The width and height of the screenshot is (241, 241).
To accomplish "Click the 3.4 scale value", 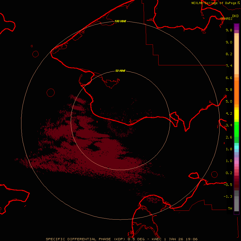I will 229,125.
